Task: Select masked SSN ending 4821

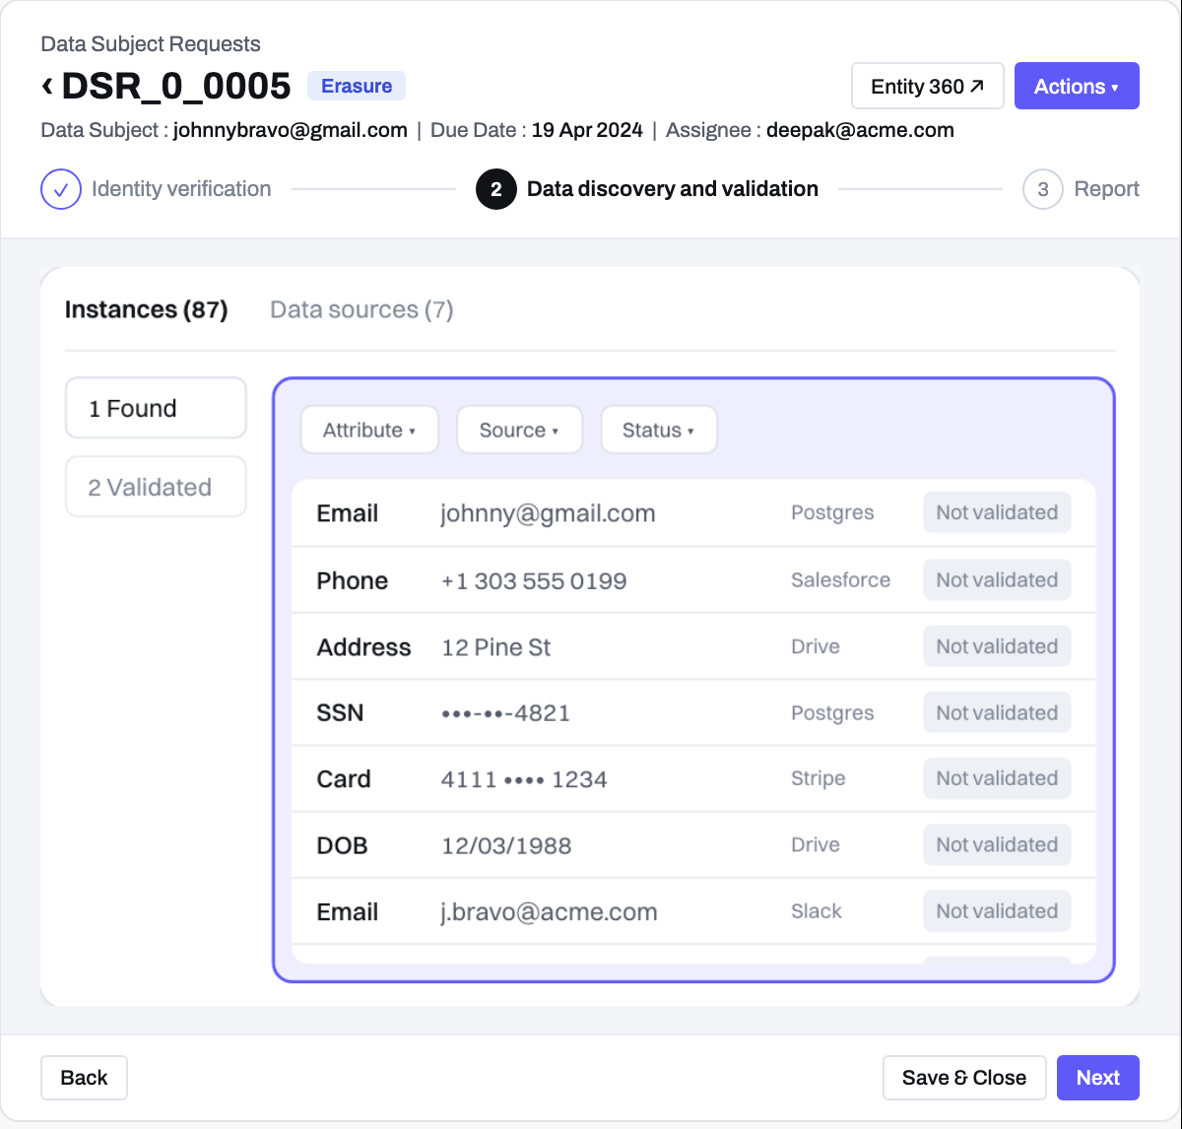Action: [505, 713]
